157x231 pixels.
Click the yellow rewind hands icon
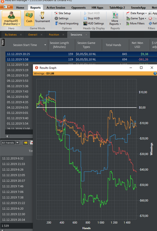[26, 143]
